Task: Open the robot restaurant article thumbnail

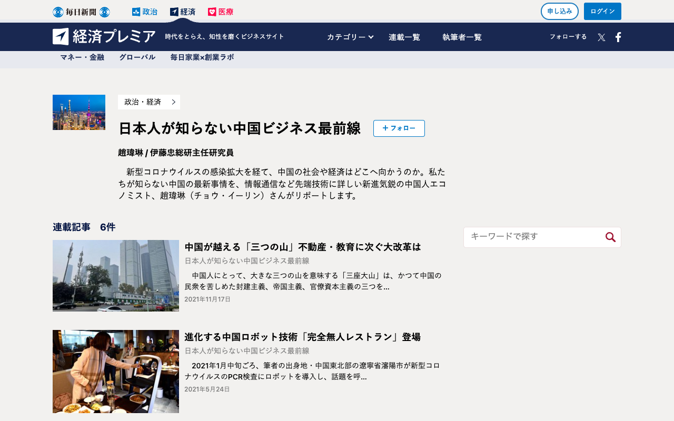Action: click(116, 372)
